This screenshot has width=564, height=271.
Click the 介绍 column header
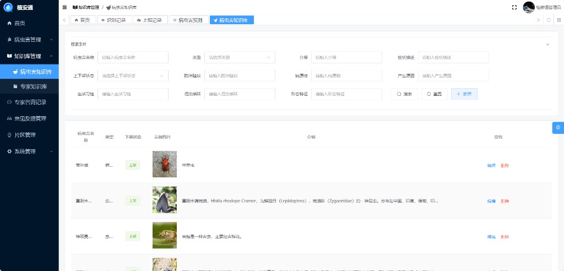(x=311, y=137)
